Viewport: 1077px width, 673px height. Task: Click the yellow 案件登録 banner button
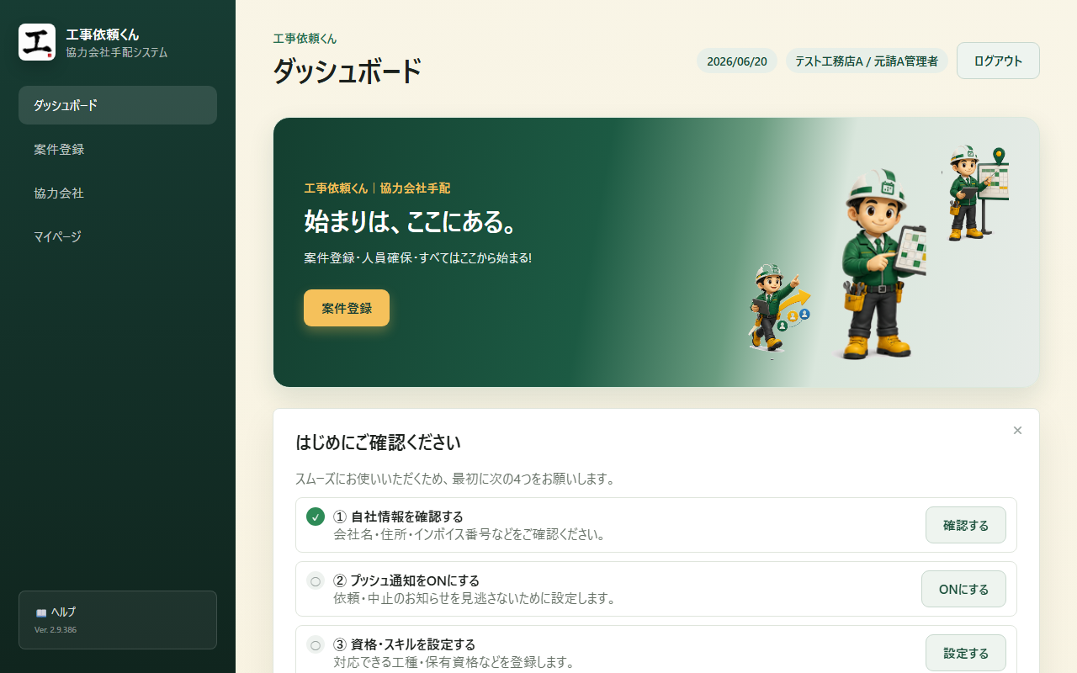click(347, 308)
